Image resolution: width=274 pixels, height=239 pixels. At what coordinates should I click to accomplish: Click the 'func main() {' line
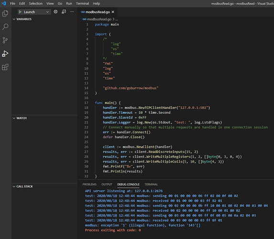108,103
